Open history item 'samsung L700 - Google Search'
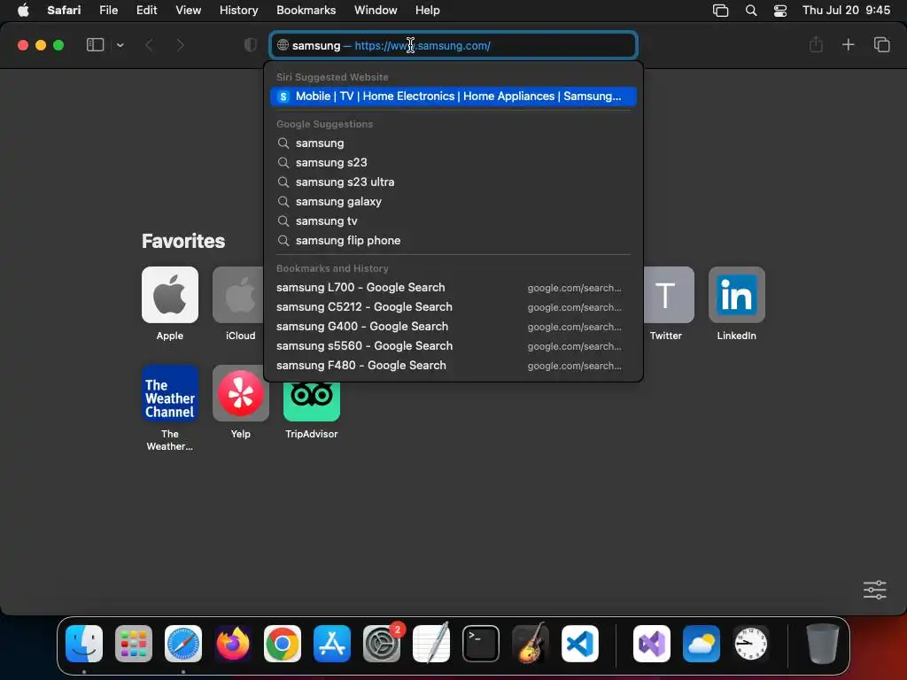 click(453, 288)
